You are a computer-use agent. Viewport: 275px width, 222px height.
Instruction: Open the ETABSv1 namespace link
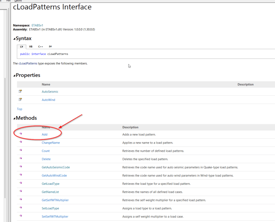click(37, 25)
